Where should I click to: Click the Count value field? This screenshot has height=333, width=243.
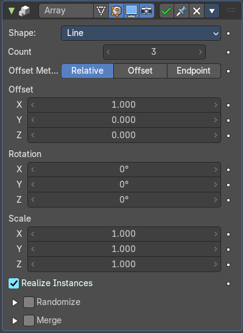coord(154,52)
